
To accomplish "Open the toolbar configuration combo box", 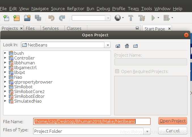I will click(108, 18).
